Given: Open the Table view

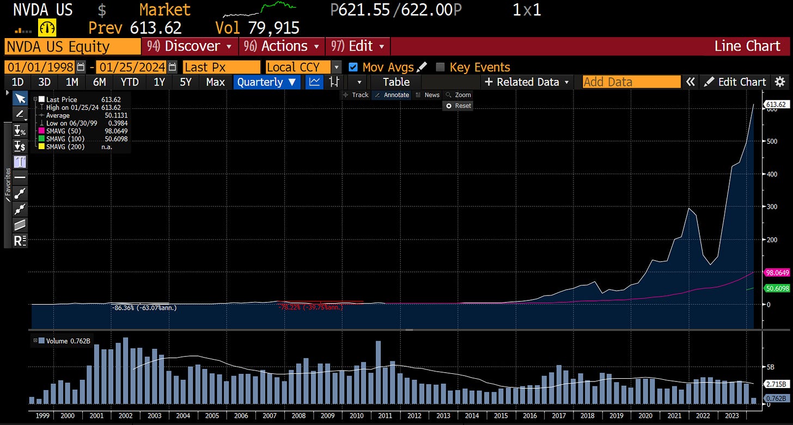Looking at the screenshot, I should point(395,82).
